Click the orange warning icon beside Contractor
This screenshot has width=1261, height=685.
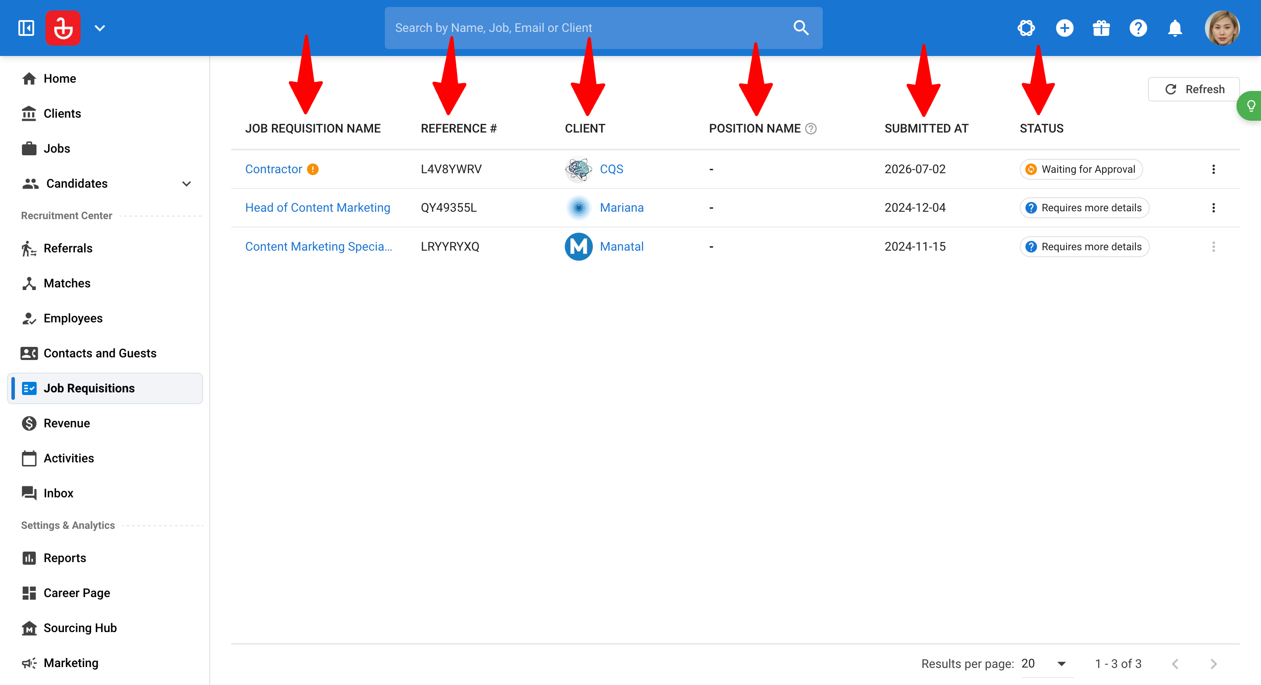(x=313, y=169)
